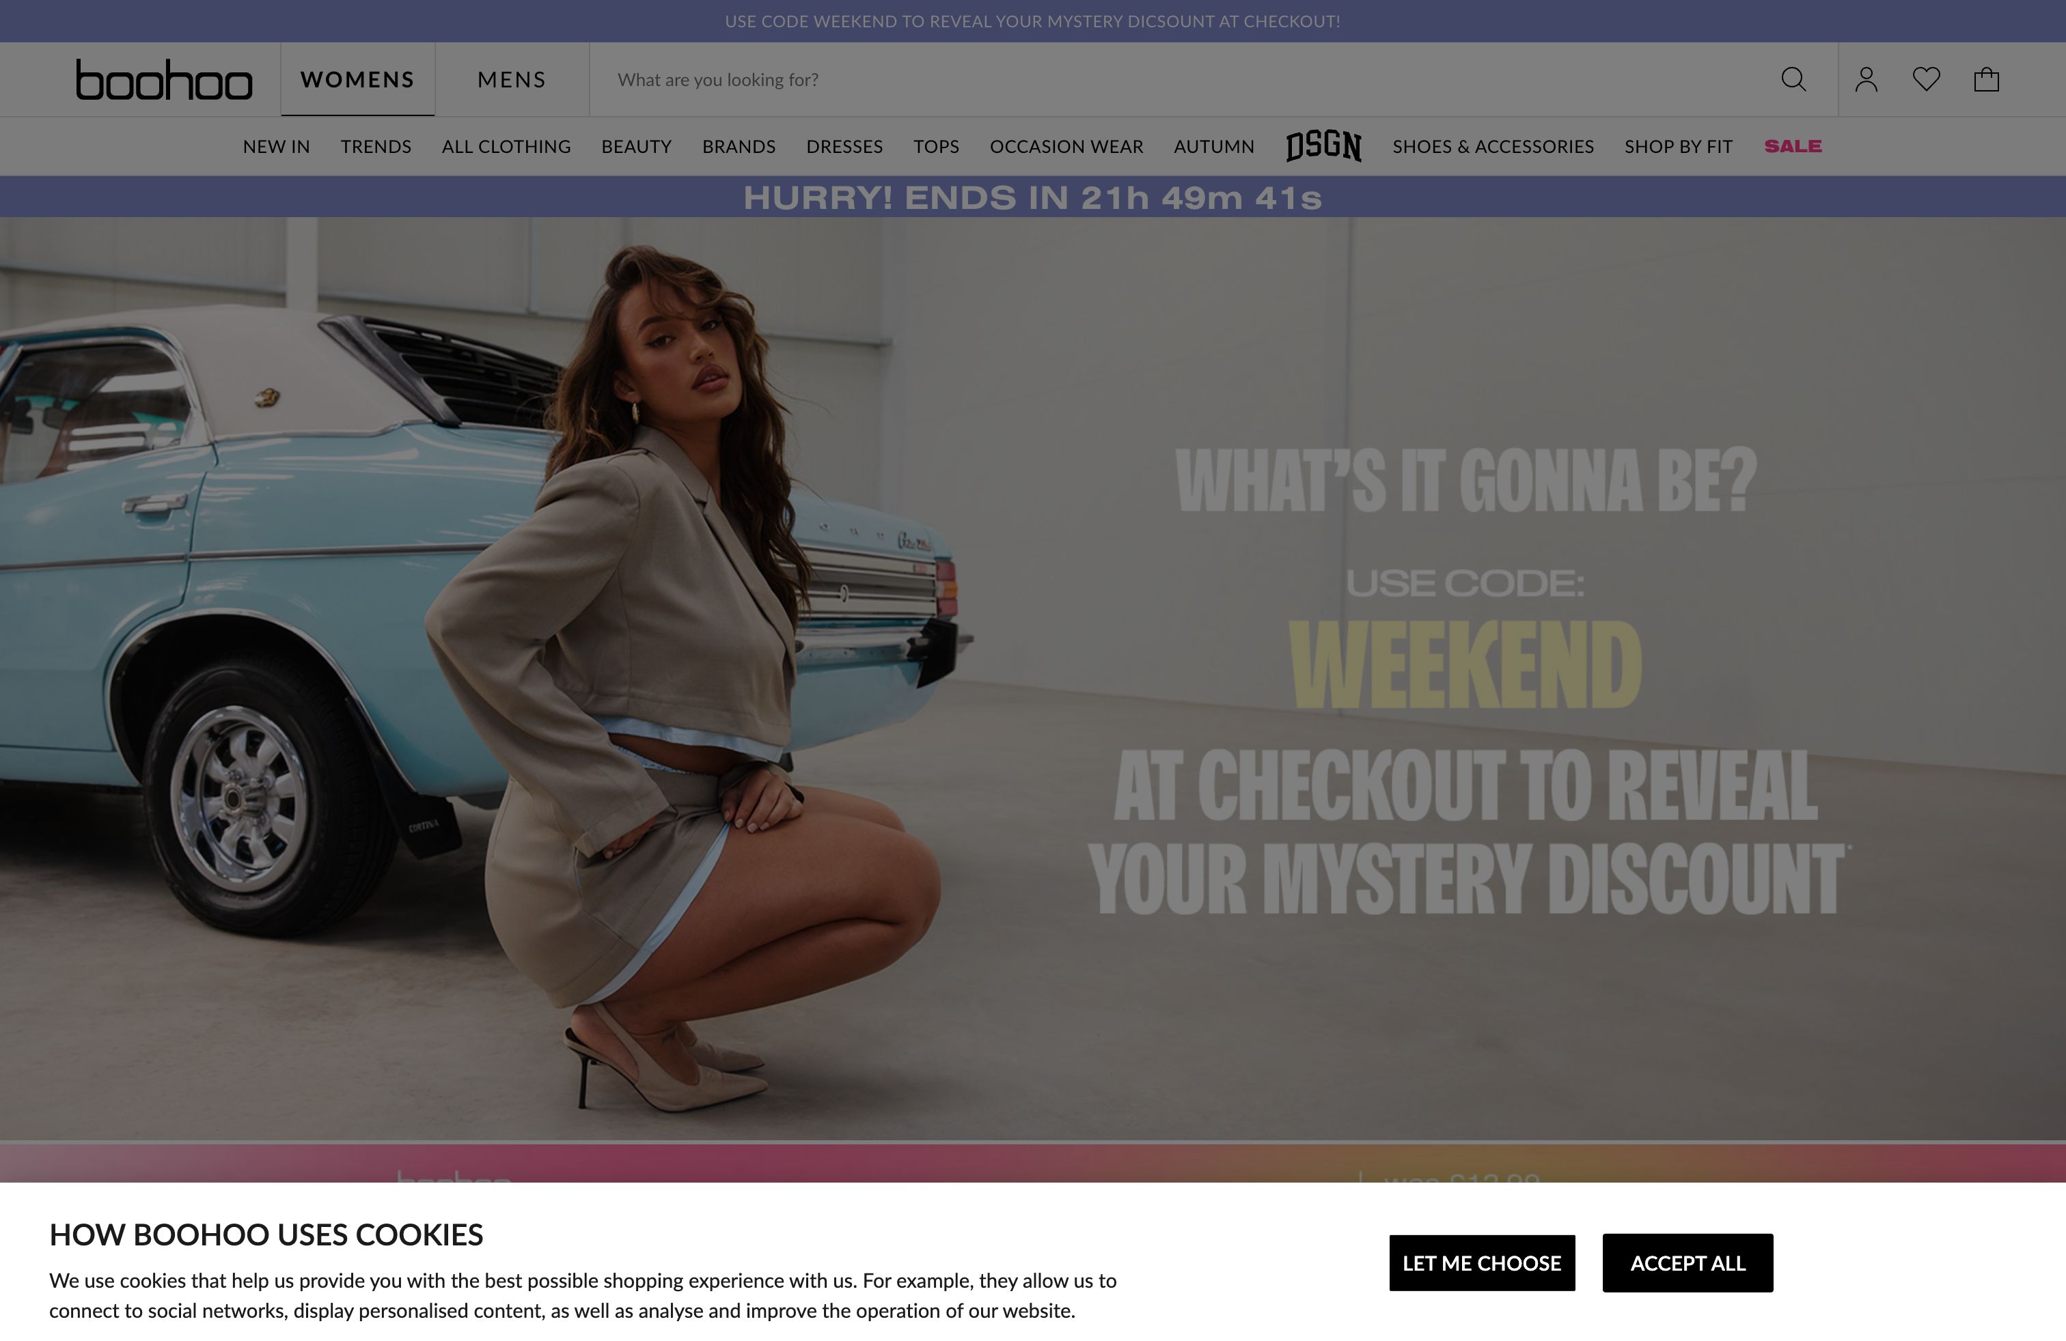The width and height of the screenshot is (2066, 1341).
Task: Click the boohoo logo
Action: click(164, 80)
